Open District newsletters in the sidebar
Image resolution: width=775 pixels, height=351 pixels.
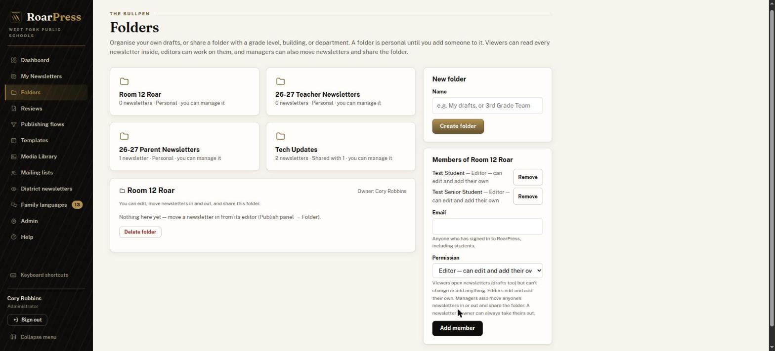pyautogui.click(x=46, y=189)
